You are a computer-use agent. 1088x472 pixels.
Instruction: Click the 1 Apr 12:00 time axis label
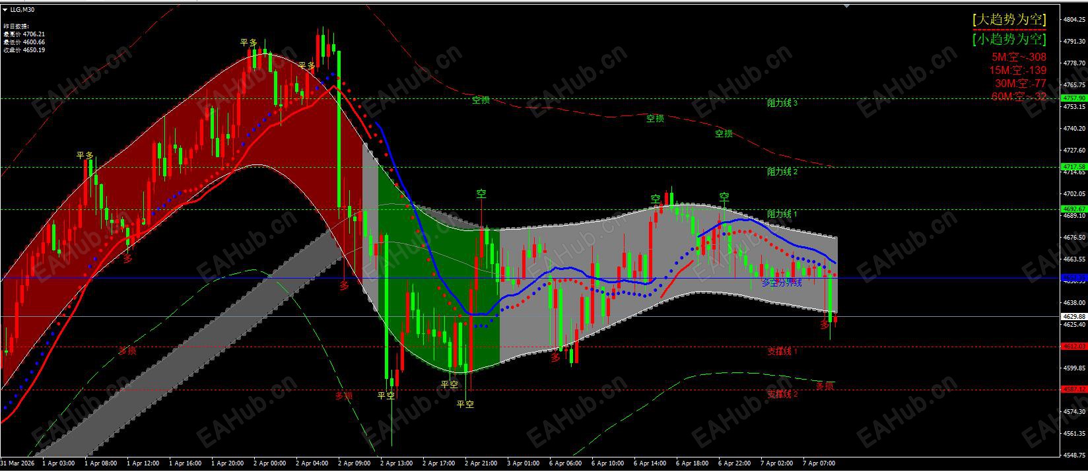coord(144,463)
